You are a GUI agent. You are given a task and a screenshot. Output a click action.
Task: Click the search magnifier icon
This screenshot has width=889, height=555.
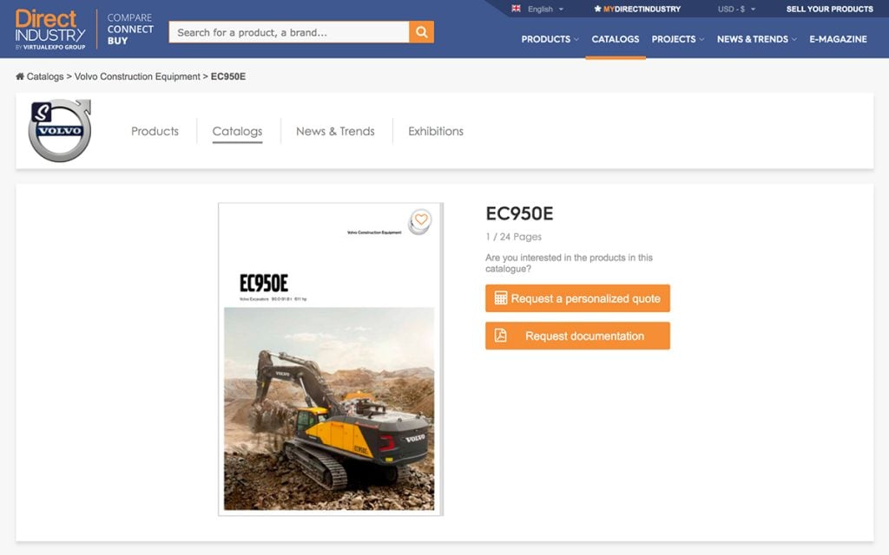point(421,30)
